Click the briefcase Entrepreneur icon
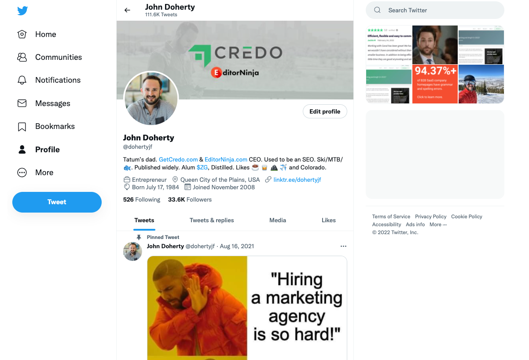Image resolution: width=529 pixels, height=360 pixels. coord(127,180)
